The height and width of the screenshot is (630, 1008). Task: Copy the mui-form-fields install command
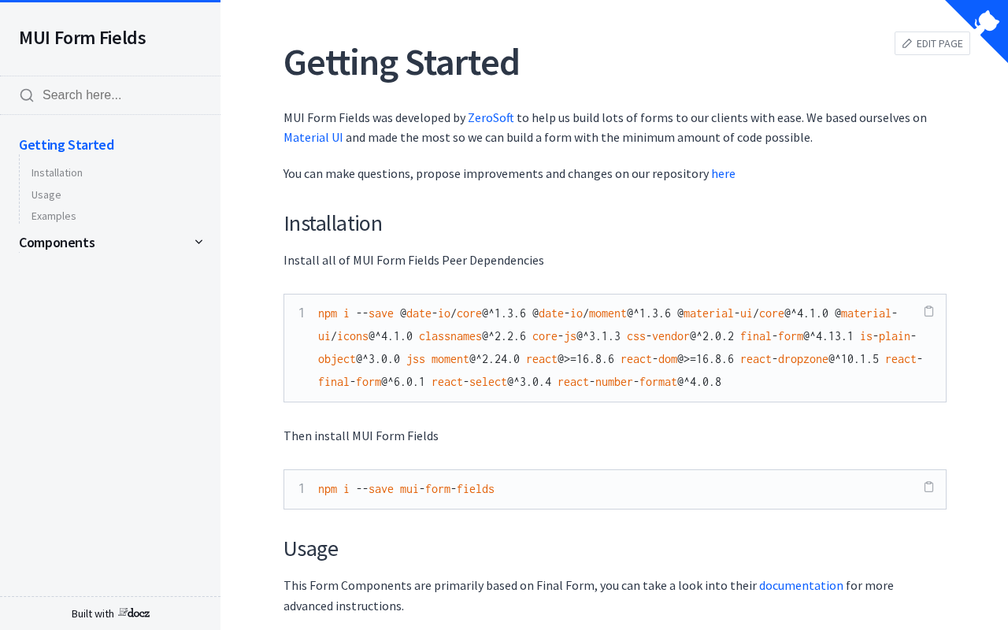928,487
